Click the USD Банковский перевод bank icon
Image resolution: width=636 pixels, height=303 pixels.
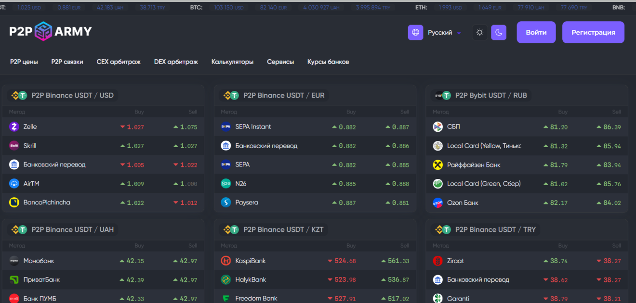click(x=14, y=164)
